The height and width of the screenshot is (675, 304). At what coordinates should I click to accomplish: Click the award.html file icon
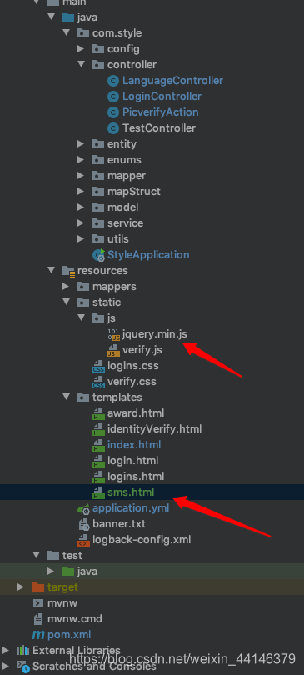coord(99,413)
